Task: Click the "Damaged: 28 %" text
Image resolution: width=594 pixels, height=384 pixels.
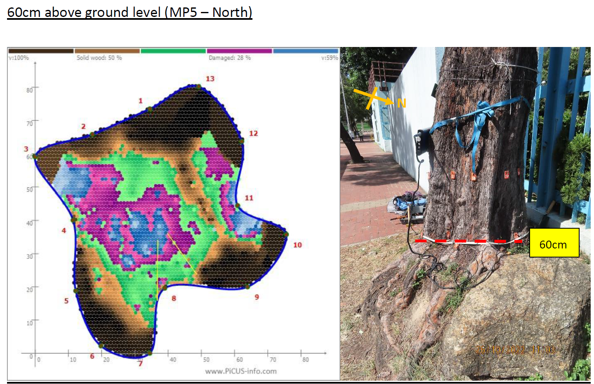Action: coord(229,58)
